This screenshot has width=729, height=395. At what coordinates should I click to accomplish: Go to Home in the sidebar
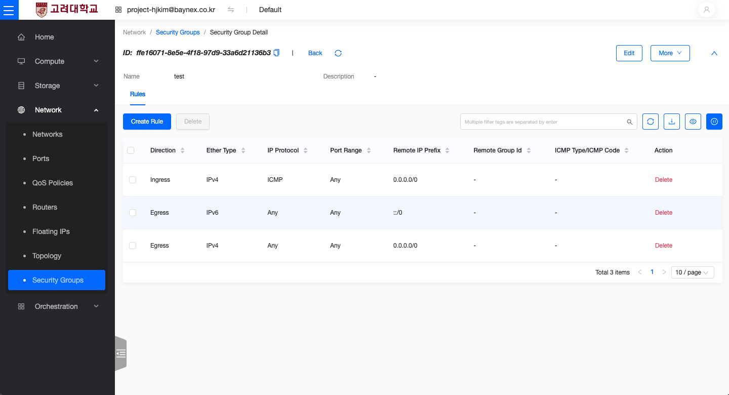pyautogui.click(x=57, y=37)
